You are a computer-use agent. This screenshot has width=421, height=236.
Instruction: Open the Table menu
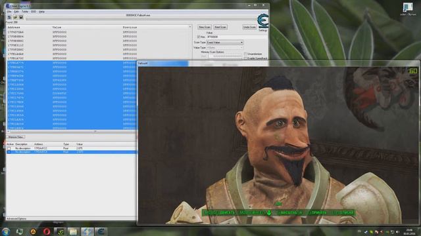point(25,12)
